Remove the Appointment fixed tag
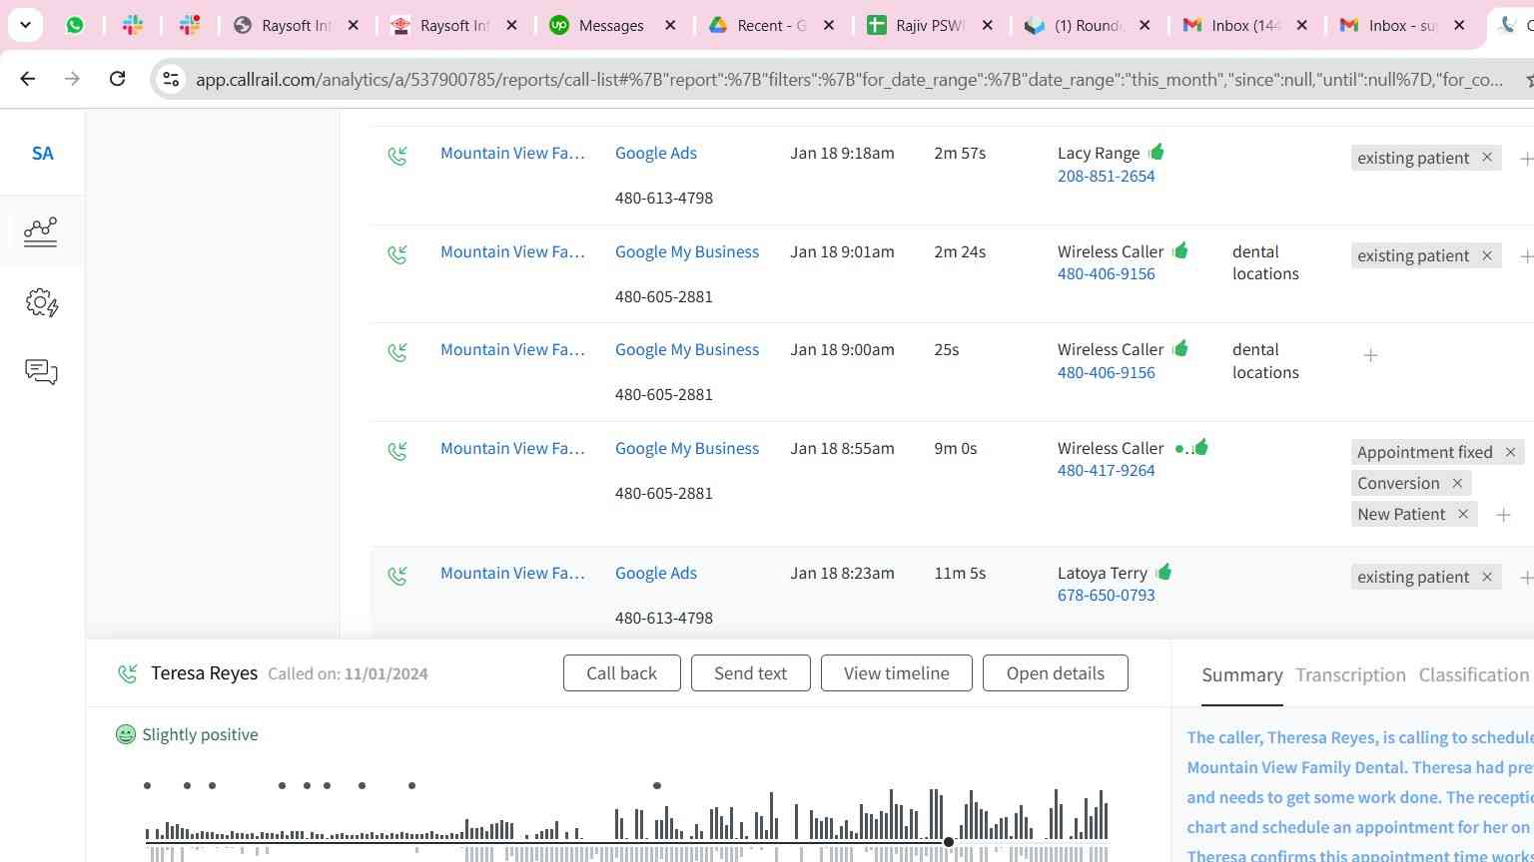1534x862 pixels. pyautogui.click(x=1510, y=452)
